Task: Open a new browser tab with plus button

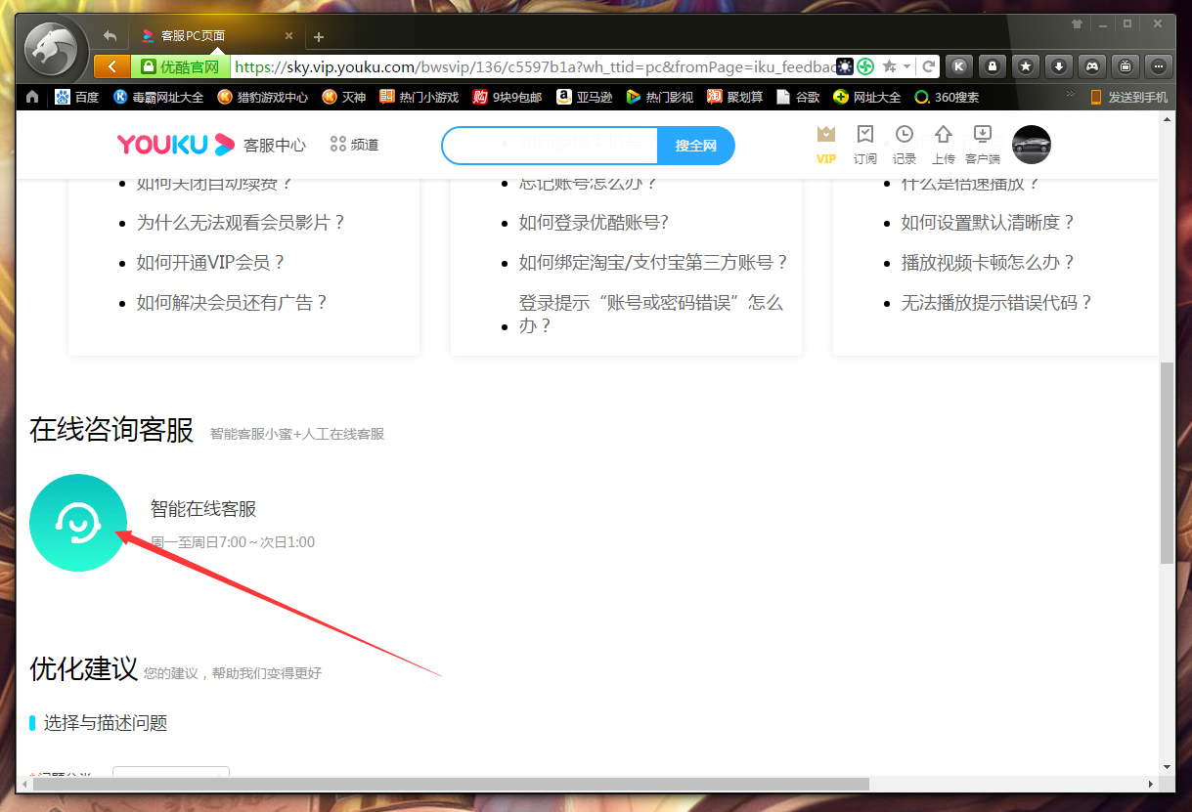Action: (x=318, y=36)
